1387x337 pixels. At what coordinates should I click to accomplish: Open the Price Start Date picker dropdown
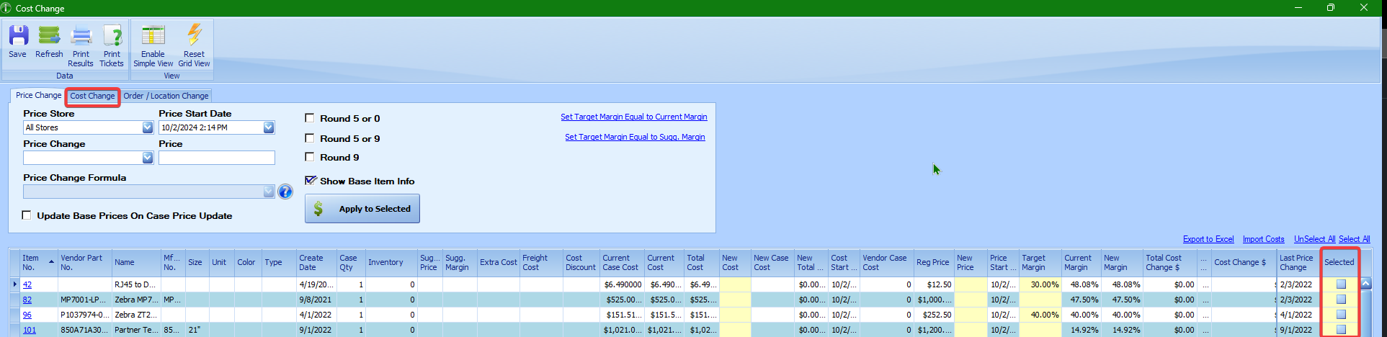pyautogui.click(x=269, y=127)
